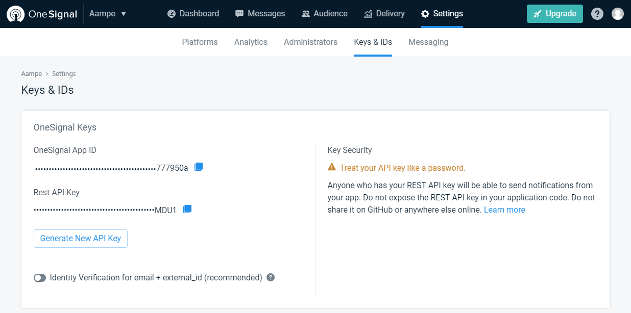Select the Keys & IDs tab

click(373, 42)
